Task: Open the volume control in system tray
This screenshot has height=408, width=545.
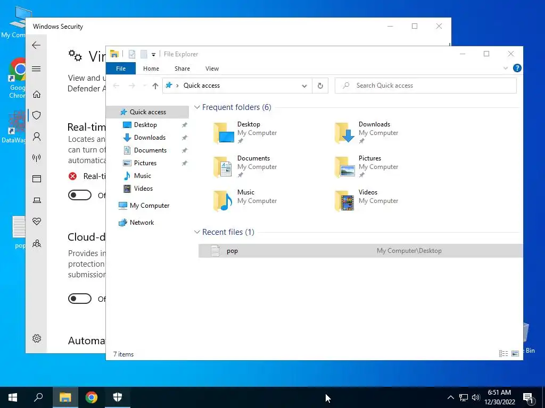Action: 476,397
